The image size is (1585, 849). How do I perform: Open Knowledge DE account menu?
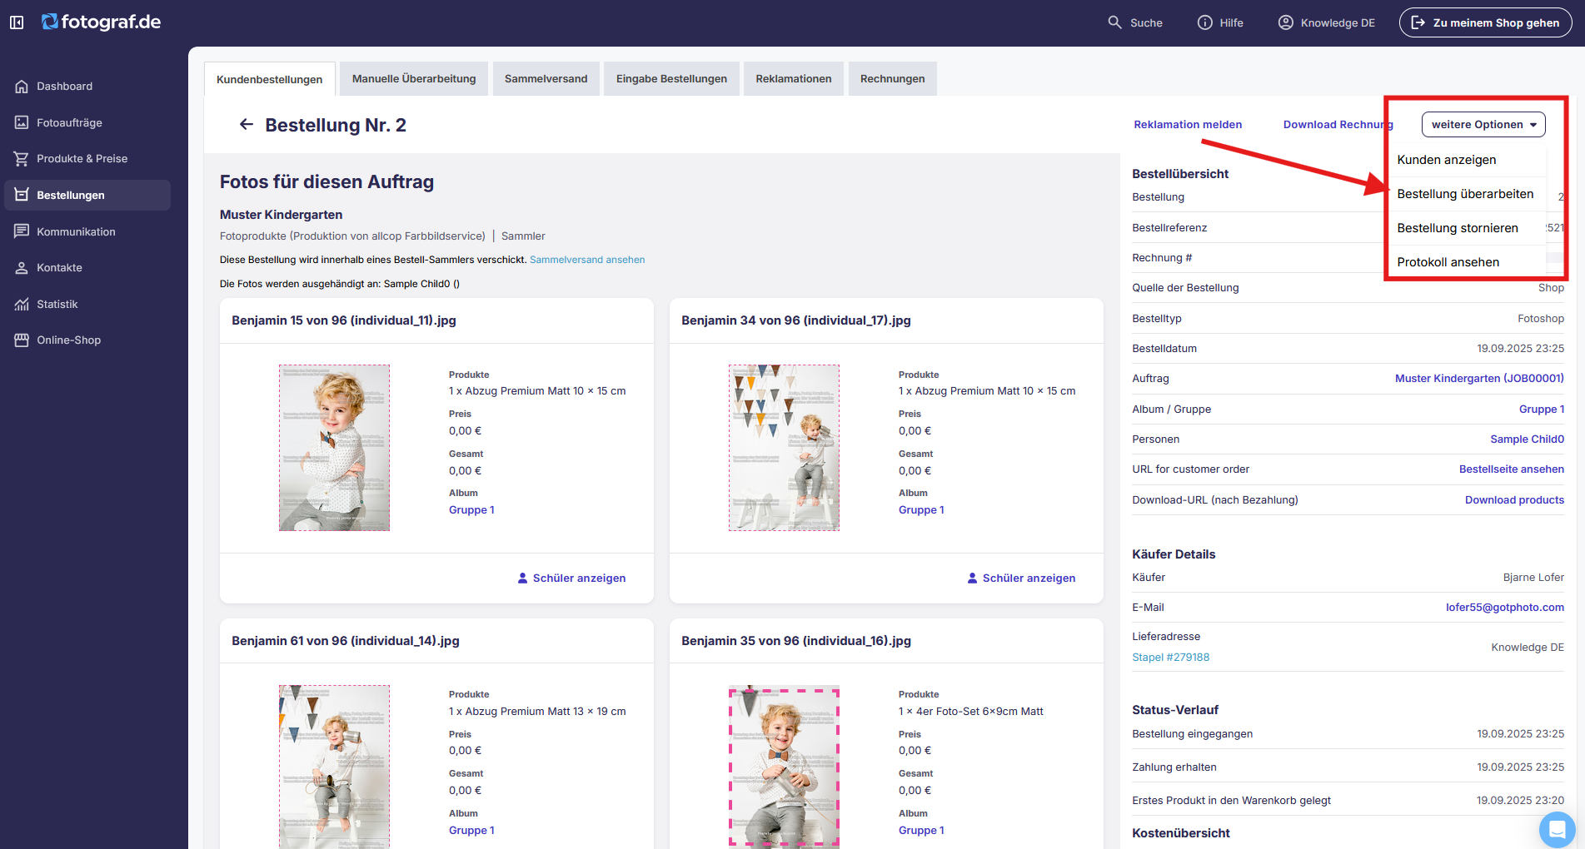click(x=1326, y=22)
